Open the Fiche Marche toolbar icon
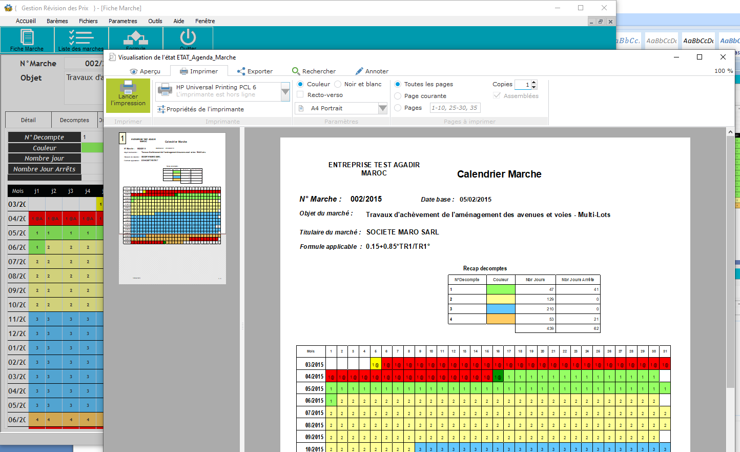The width and height of the screenshot is (740, 452). pos(27,38)
